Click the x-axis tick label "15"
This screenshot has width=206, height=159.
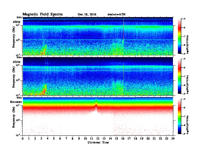point(117,138)
